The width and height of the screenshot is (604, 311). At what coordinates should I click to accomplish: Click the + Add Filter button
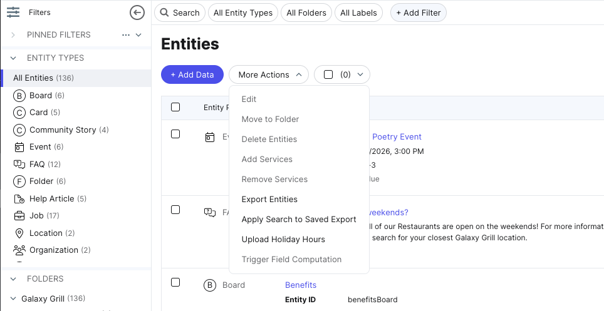(419, 13)
